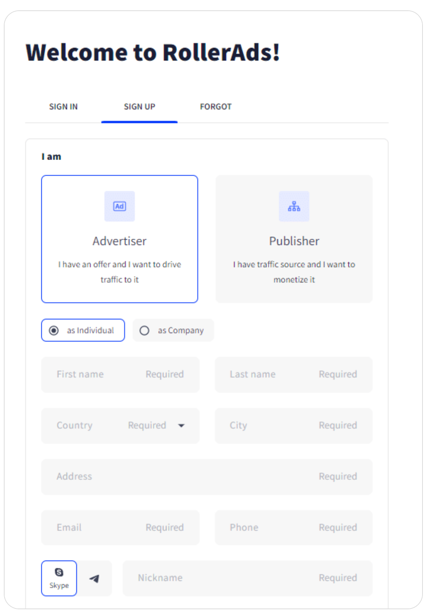Focus the Phone input field
429x610 pixels.
(x=294, y=528)
